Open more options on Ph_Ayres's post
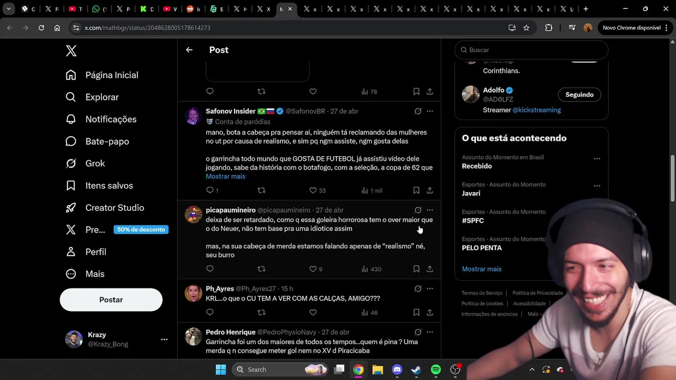The height and width of the screenshot is (380, 676). 430,289
